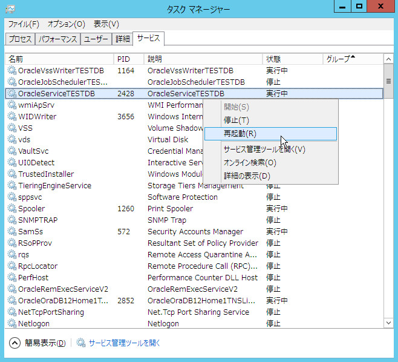398x362 pixels.
Task: Select the Spooler service name
Action: coord(31,209)
